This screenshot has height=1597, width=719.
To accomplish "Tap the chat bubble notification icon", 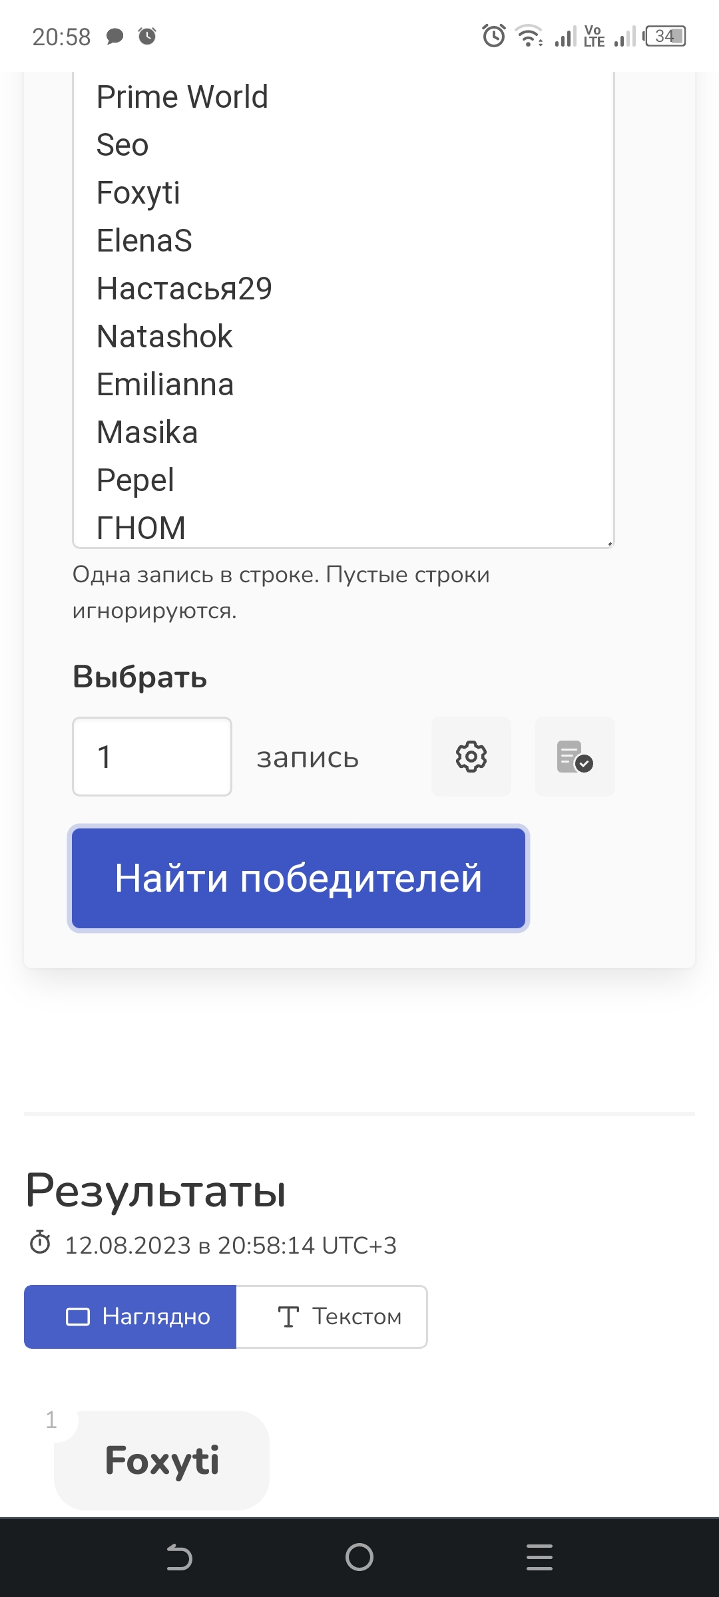I will [115, 36].
